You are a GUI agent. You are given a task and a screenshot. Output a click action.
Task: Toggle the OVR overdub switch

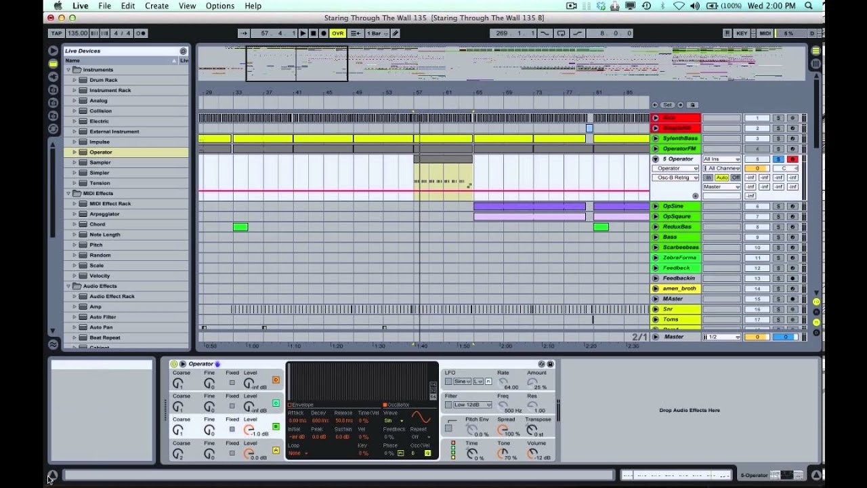click(x=337, y=33)
